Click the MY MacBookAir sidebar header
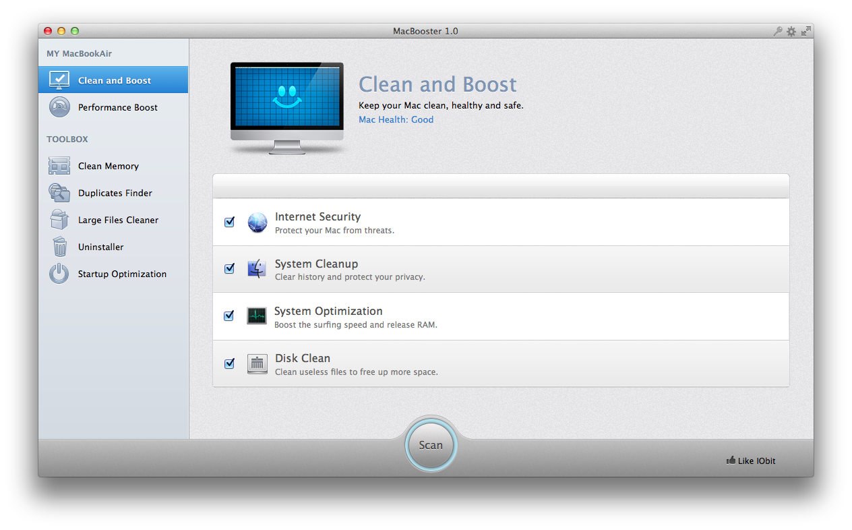The width and height of the screenshot is (852, 530). pyautogui.click(x=80, y=53)
